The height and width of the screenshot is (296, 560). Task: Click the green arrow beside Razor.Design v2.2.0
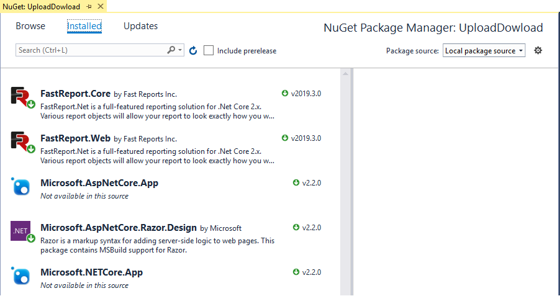[296, 227]
